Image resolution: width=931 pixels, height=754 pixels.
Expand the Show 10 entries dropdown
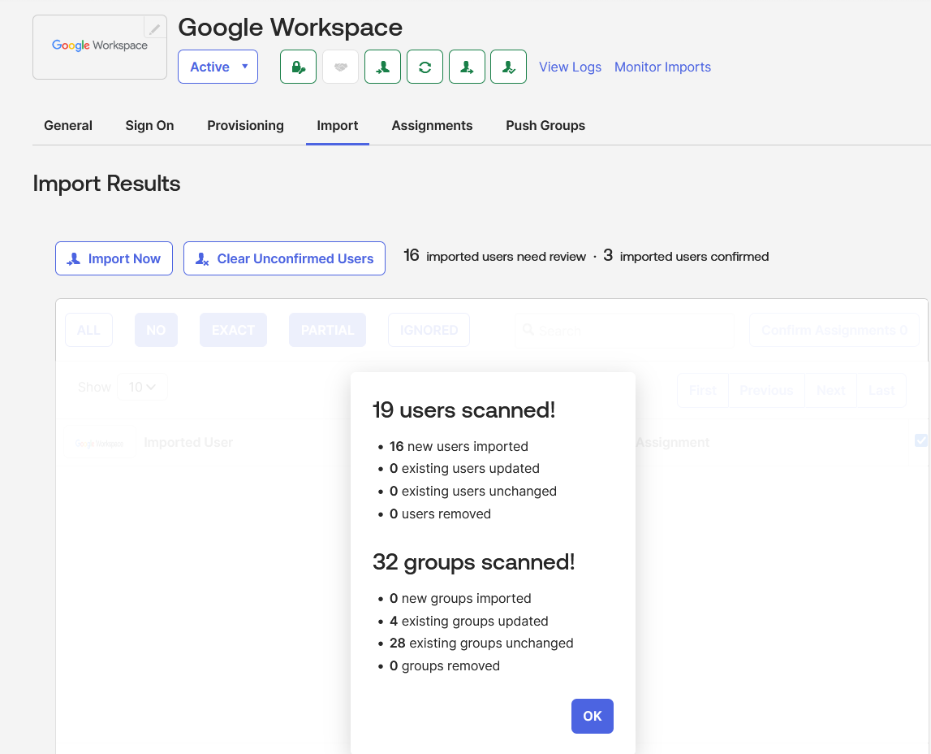click(143, 387)
